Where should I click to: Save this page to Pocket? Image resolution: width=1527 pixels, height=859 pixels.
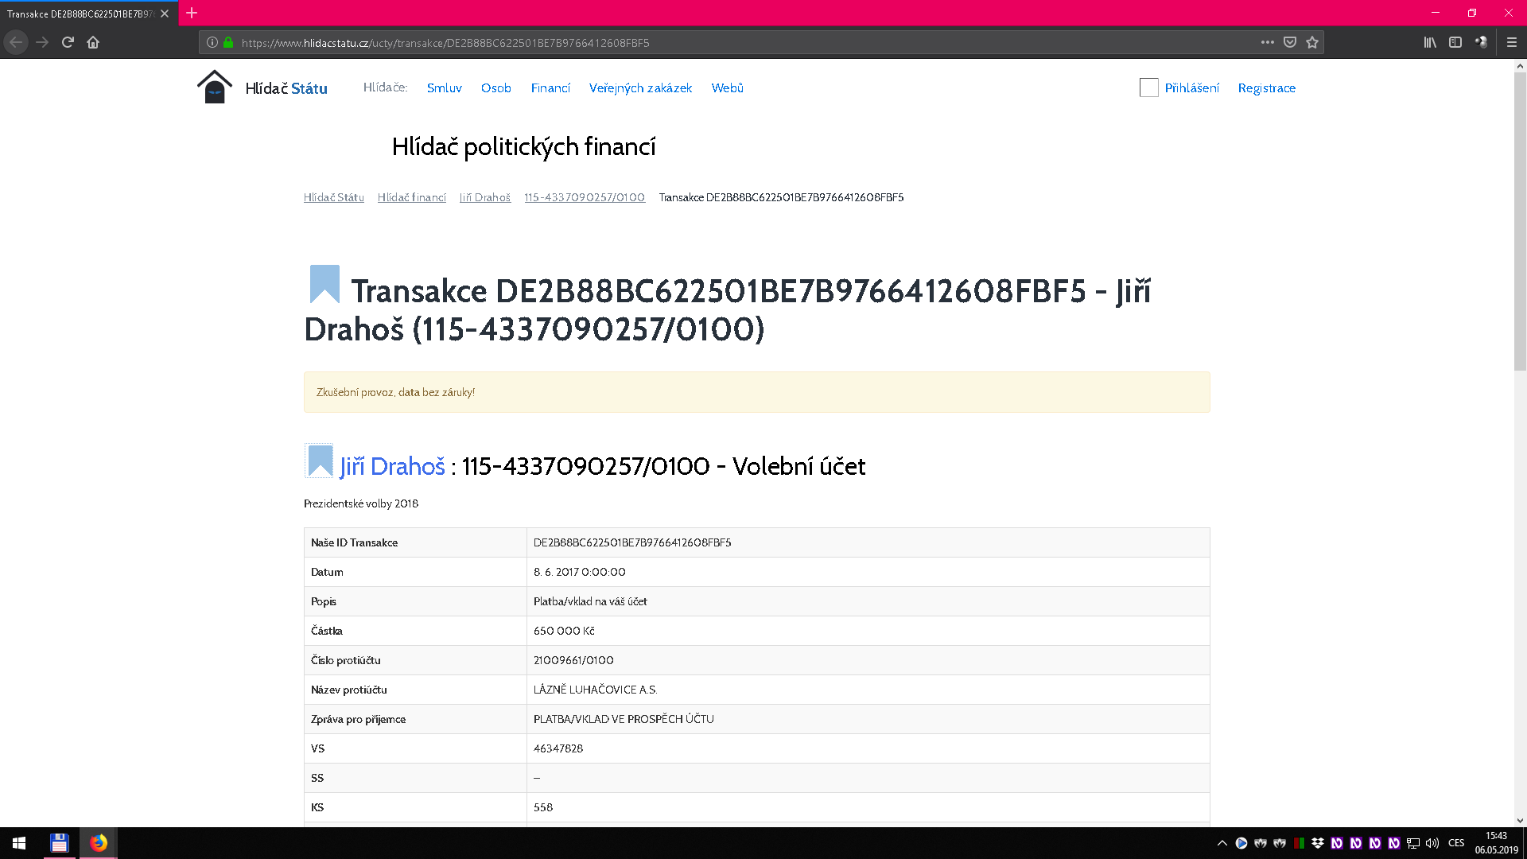[1290, 42]
